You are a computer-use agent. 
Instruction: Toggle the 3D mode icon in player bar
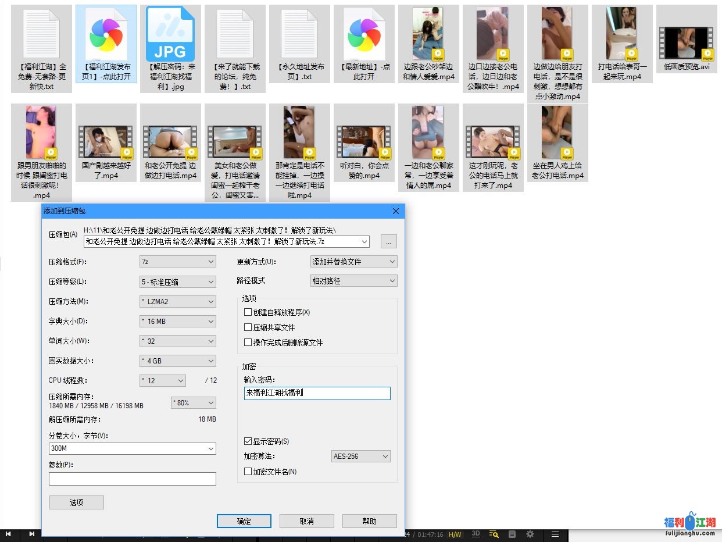click(x=476, y=534)
